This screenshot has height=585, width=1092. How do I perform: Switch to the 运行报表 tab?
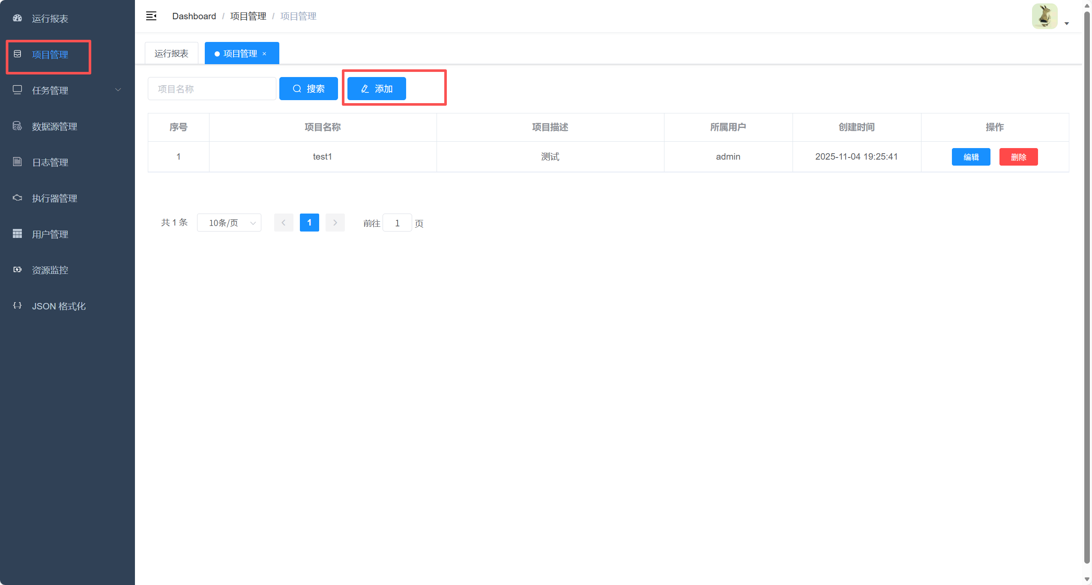[171, 53]
